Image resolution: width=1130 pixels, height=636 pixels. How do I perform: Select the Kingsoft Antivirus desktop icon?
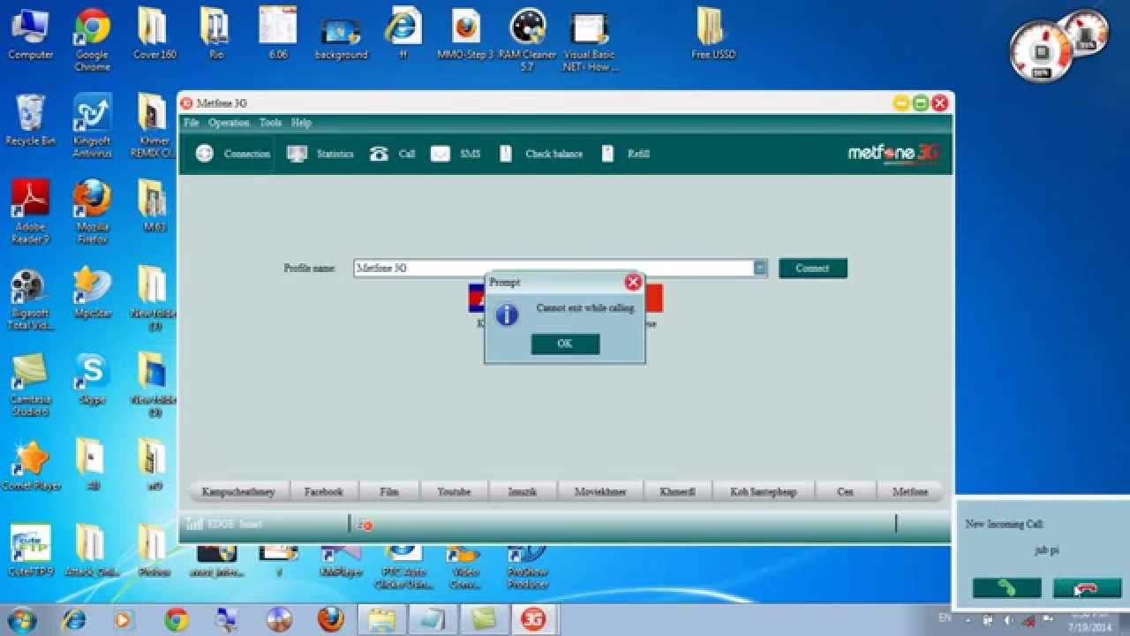[x=92, y=125]
